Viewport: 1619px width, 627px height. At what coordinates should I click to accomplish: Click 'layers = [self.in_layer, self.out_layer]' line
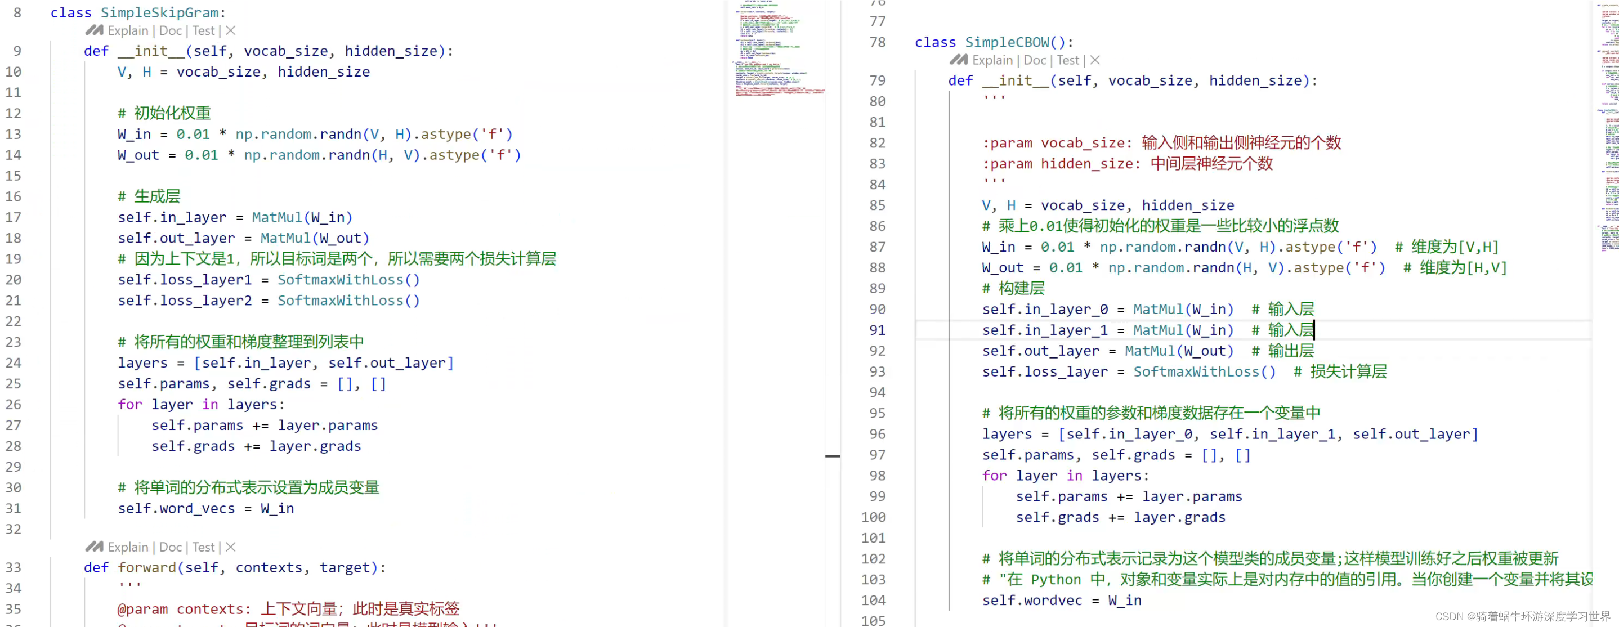coord(285,363)
